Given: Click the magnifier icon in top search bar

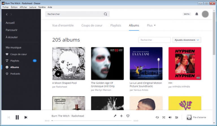Looking at the screenshot, I should click(x=105, y=14).
